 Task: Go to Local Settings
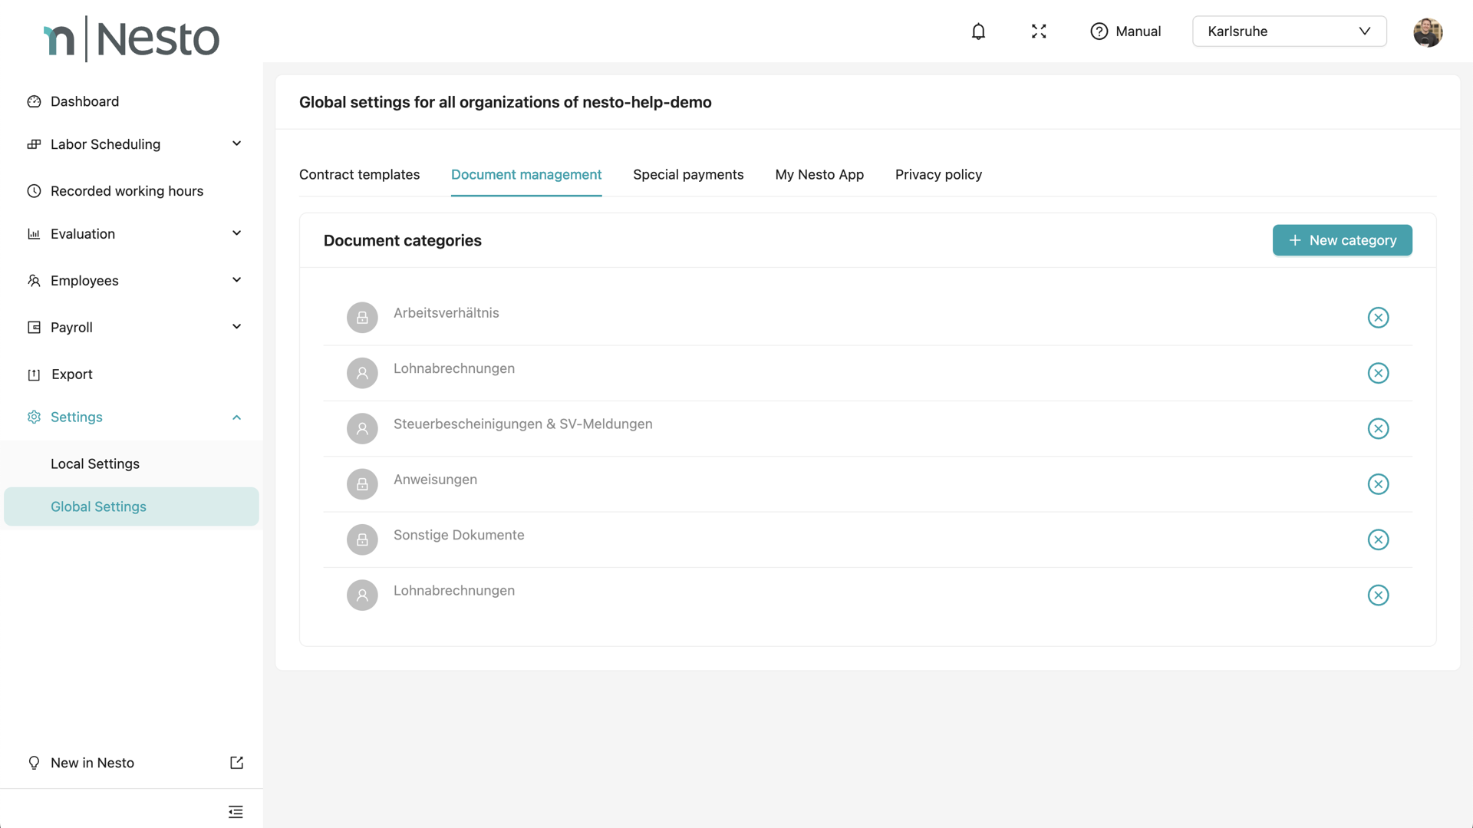(x=95, y=464)
